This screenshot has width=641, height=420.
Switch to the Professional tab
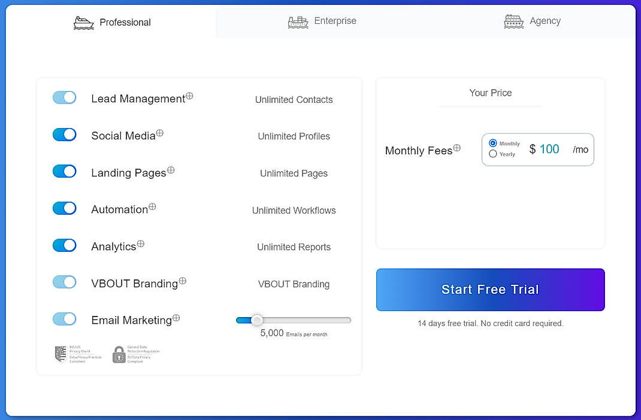coord(111,22)
